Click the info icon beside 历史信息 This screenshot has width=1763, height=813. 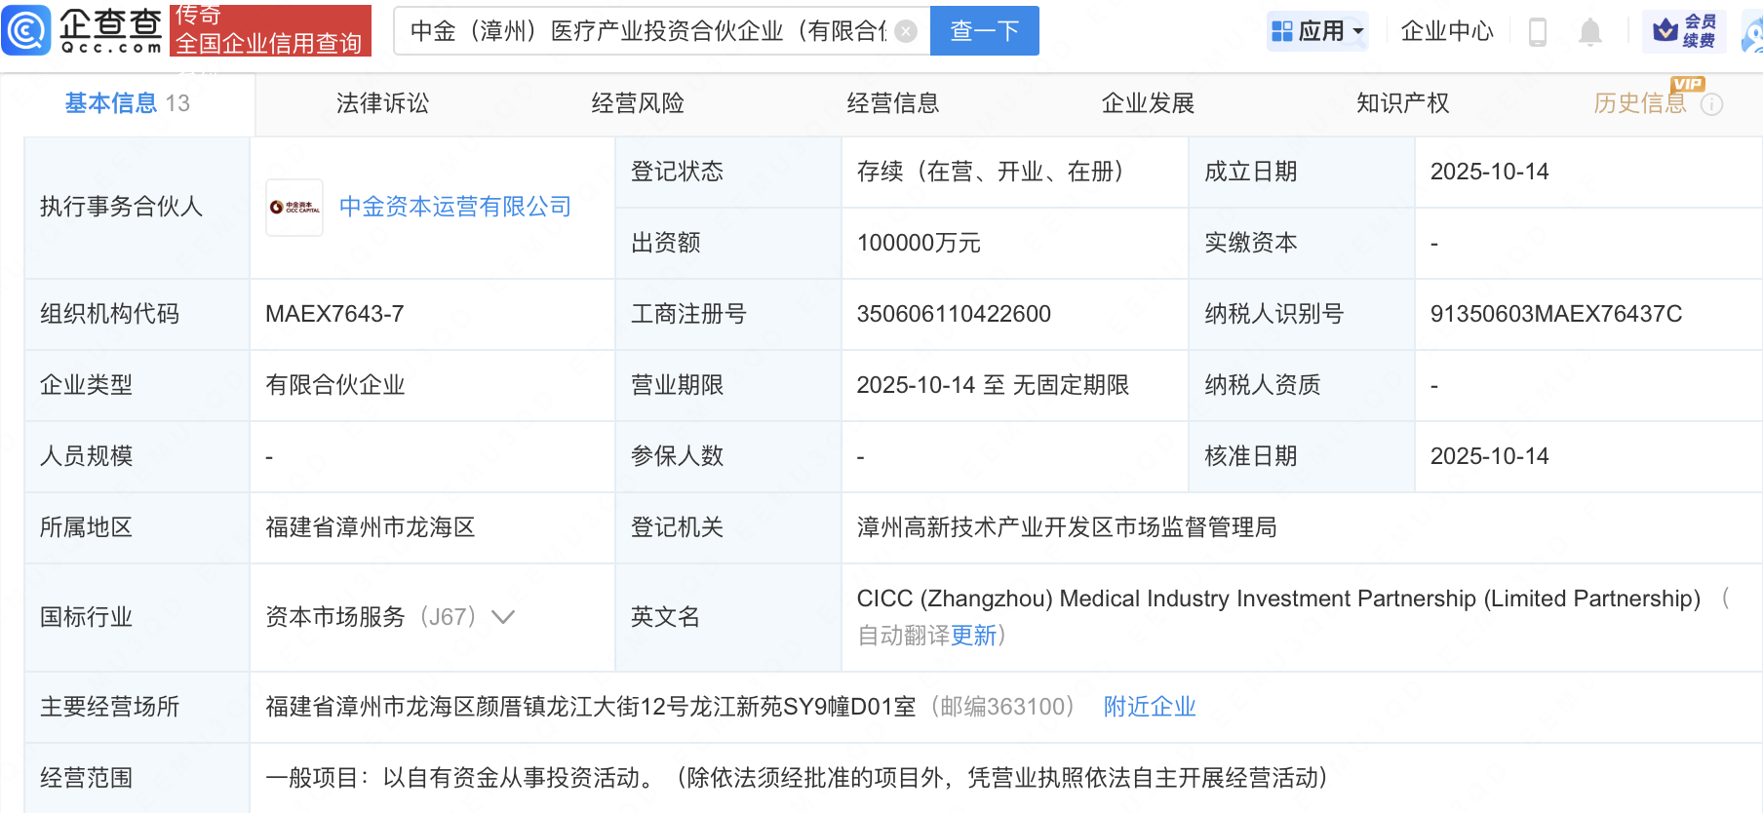pos(1712,104)
